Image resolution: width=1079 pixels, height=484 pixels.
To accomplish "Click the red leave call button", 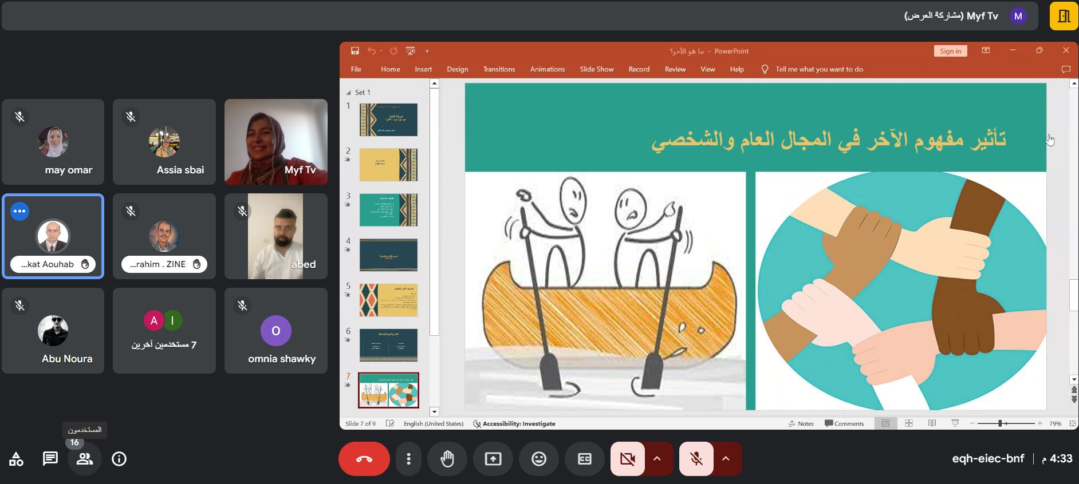I will tap(364, 459).
